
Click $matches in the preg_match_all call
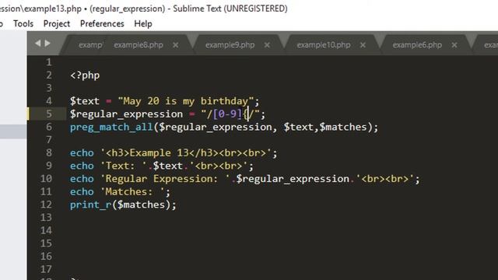coord(343,127)
